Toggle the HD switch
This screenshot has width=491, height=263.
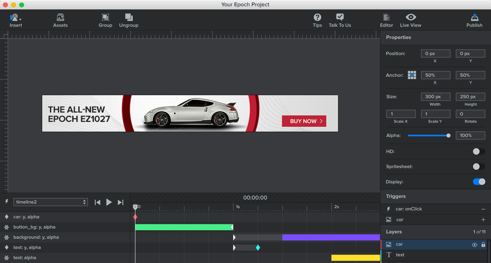(x=479, y=152)
